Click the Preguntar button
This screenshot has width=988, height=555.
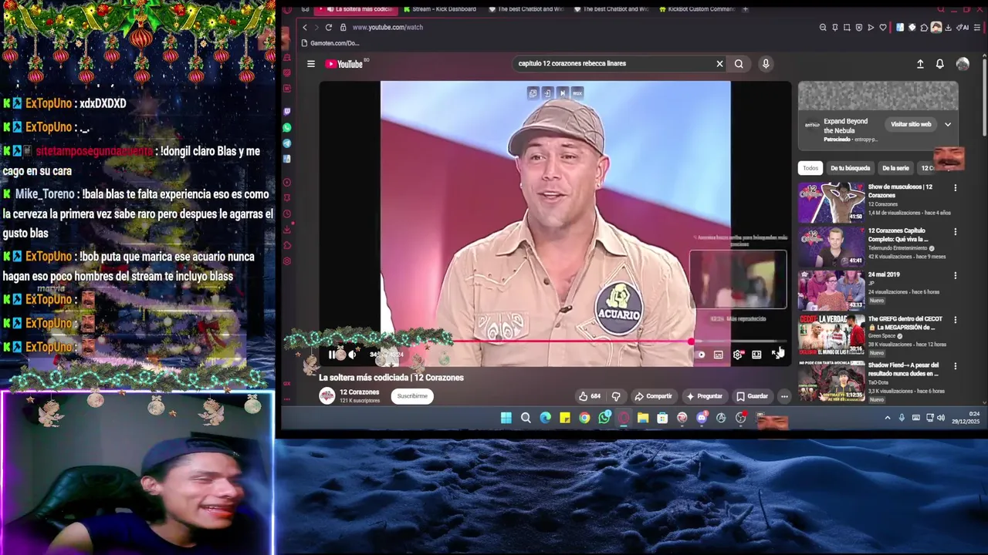tap(704, 396)
